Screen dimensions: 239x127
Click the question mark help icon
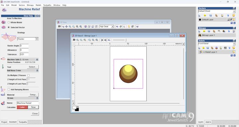pyautogui.click(x=36, y=16)
